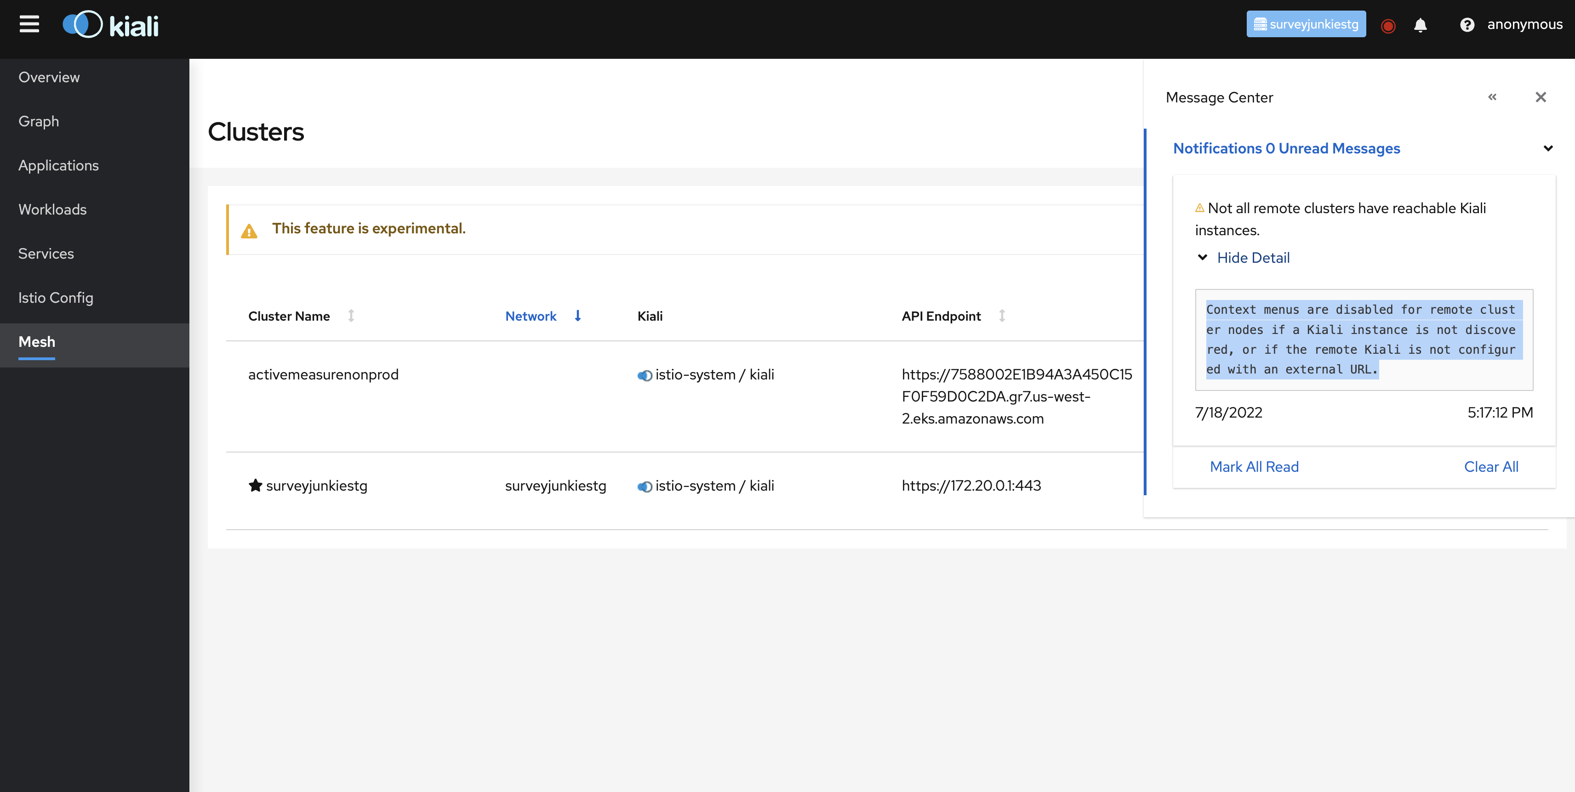Click Kiali icon in surveyjunkiestg row
This screenshot has height=792, width=1575.
pos(645,487)
